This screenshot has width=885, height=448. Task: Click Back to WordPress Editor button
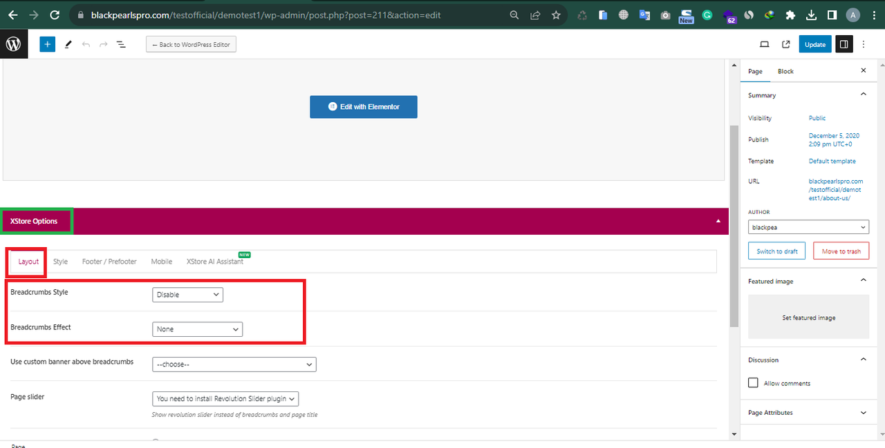(x=192, y=44)
